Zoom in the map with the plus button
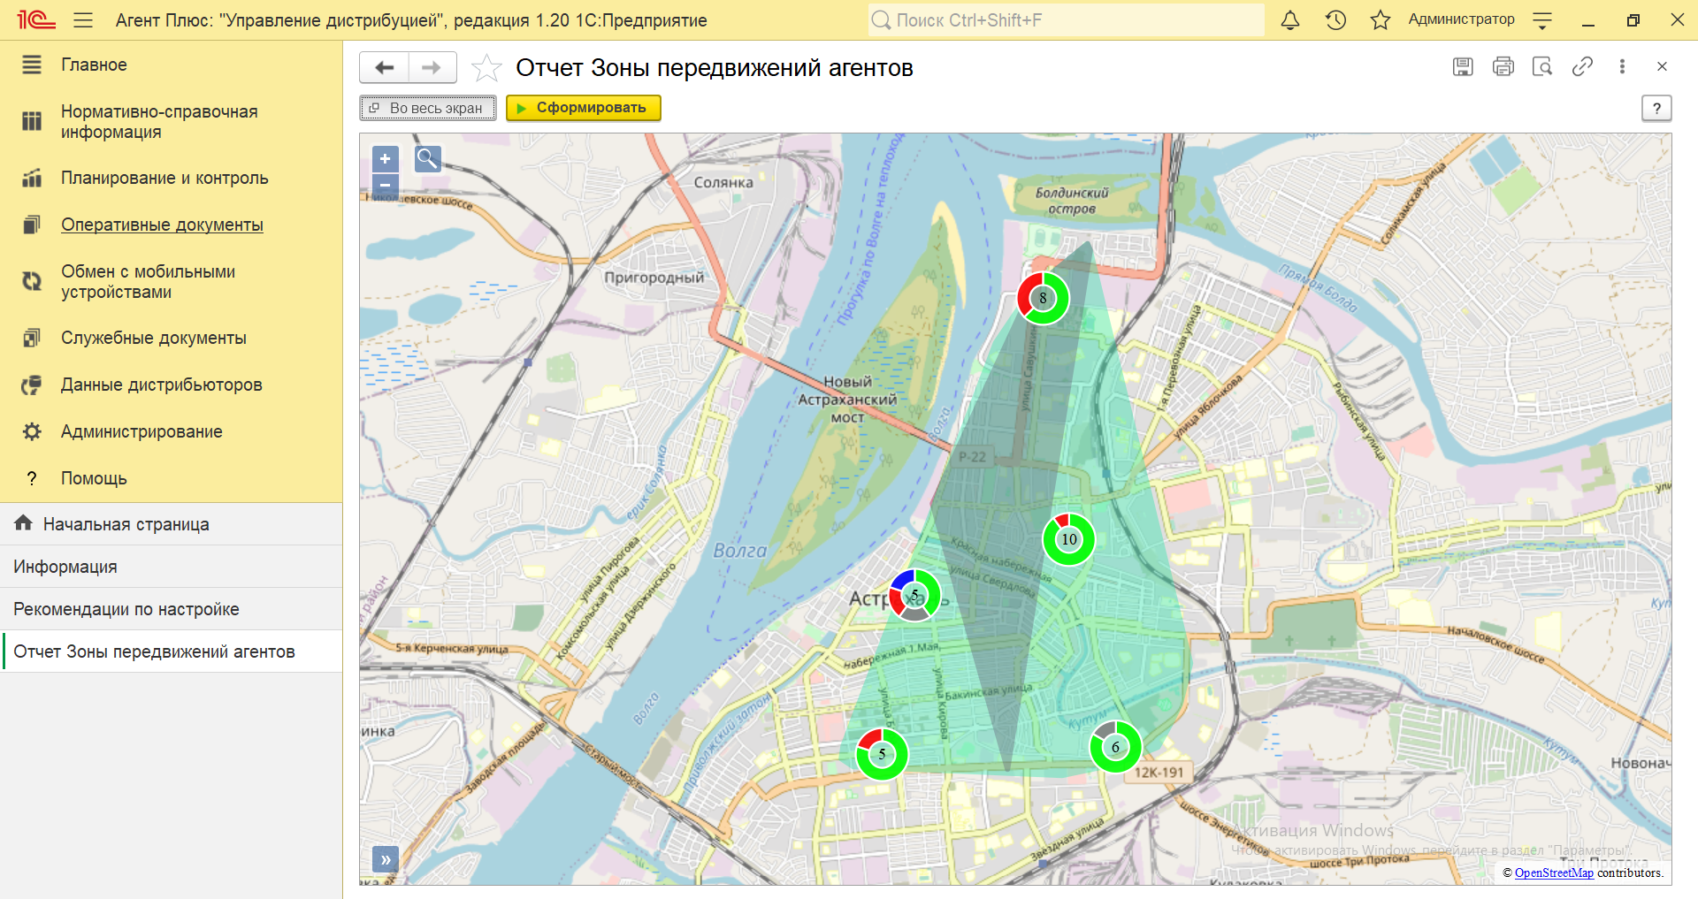The height and width of the screenshot is (899, 1698). pyautogui.click(x=386, y=159)
